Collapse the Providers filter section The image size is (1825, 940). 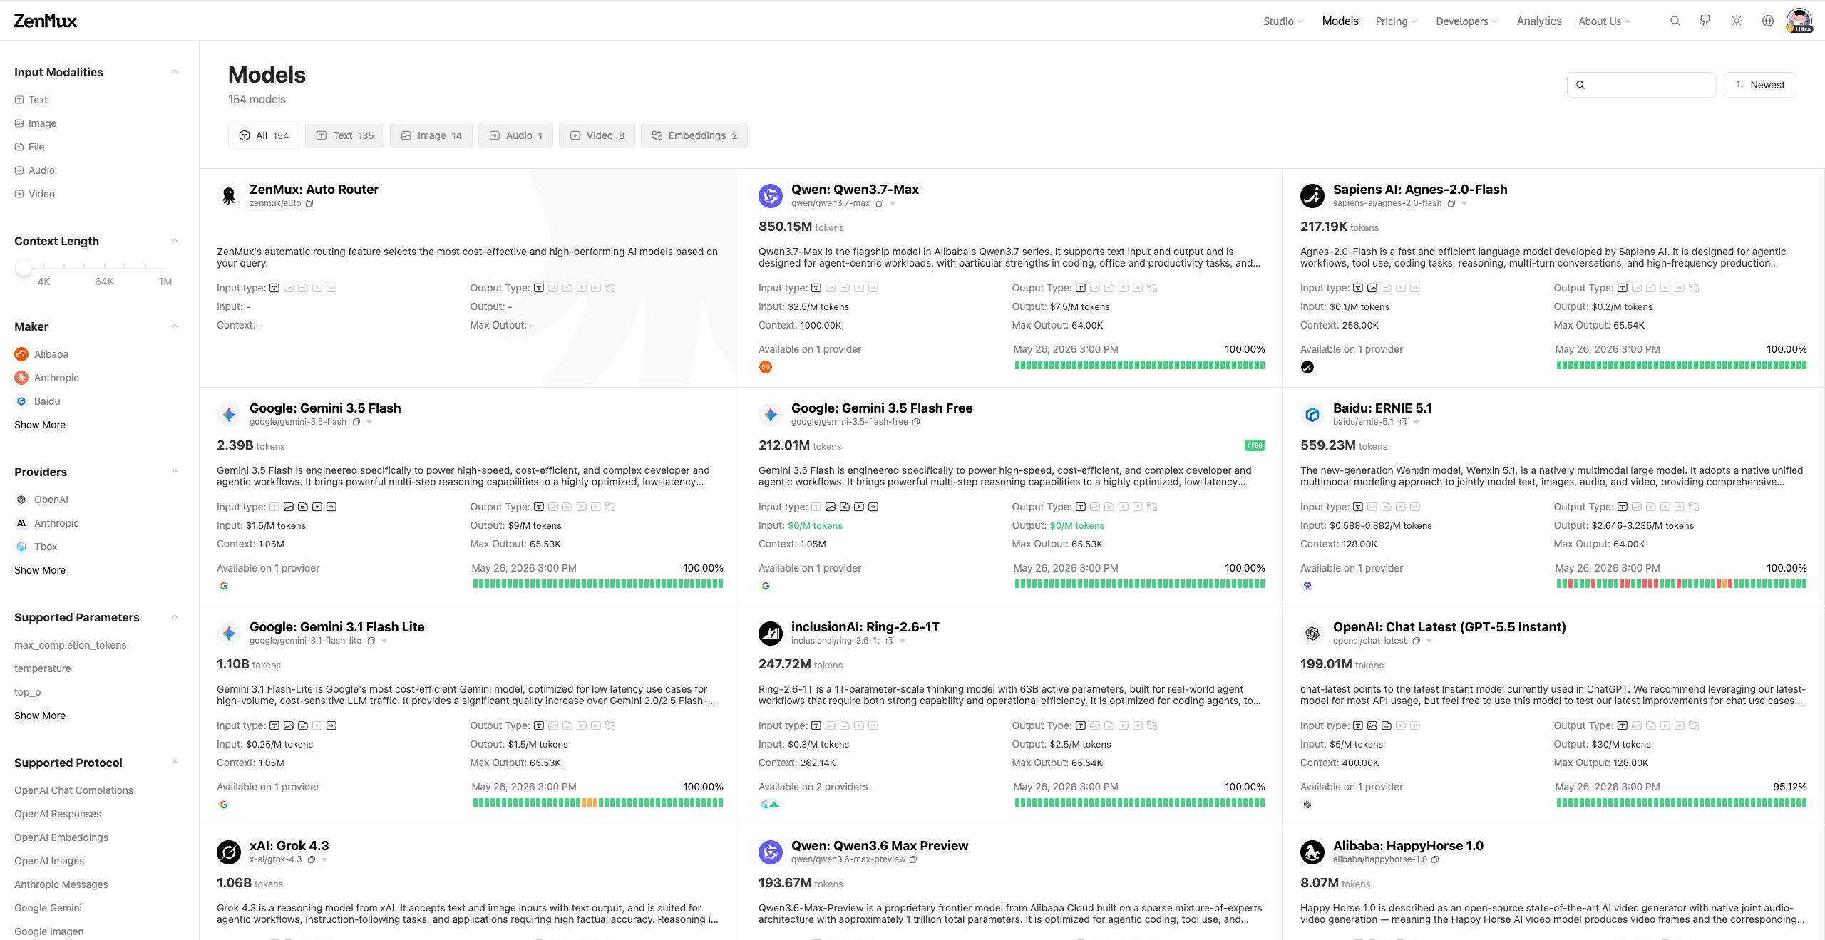[175, 471]
